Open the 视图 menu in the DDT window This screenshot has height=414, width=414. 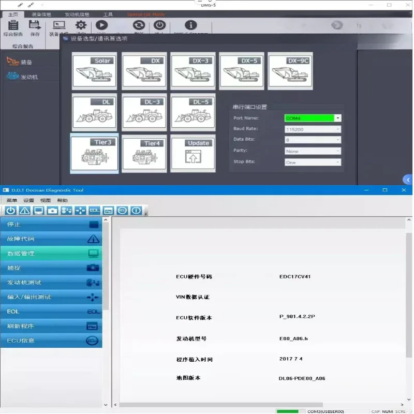pos(46,200)
